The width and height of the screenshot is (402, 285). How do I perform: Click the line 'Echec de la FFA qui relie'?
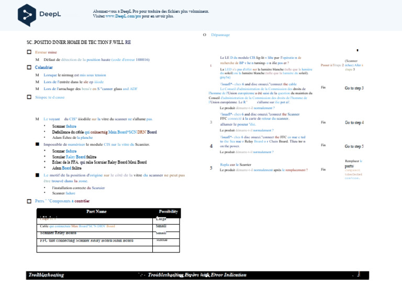coord(99,162)
